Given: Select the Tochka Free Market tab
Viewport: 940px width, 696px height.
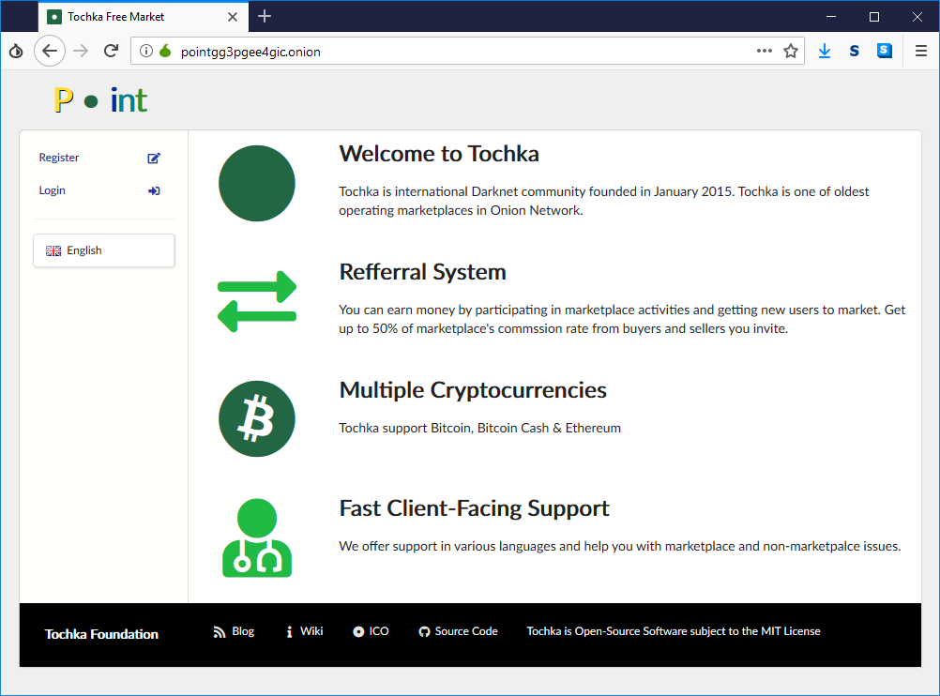Looking at the screenshot, I should tap(143, 17).
